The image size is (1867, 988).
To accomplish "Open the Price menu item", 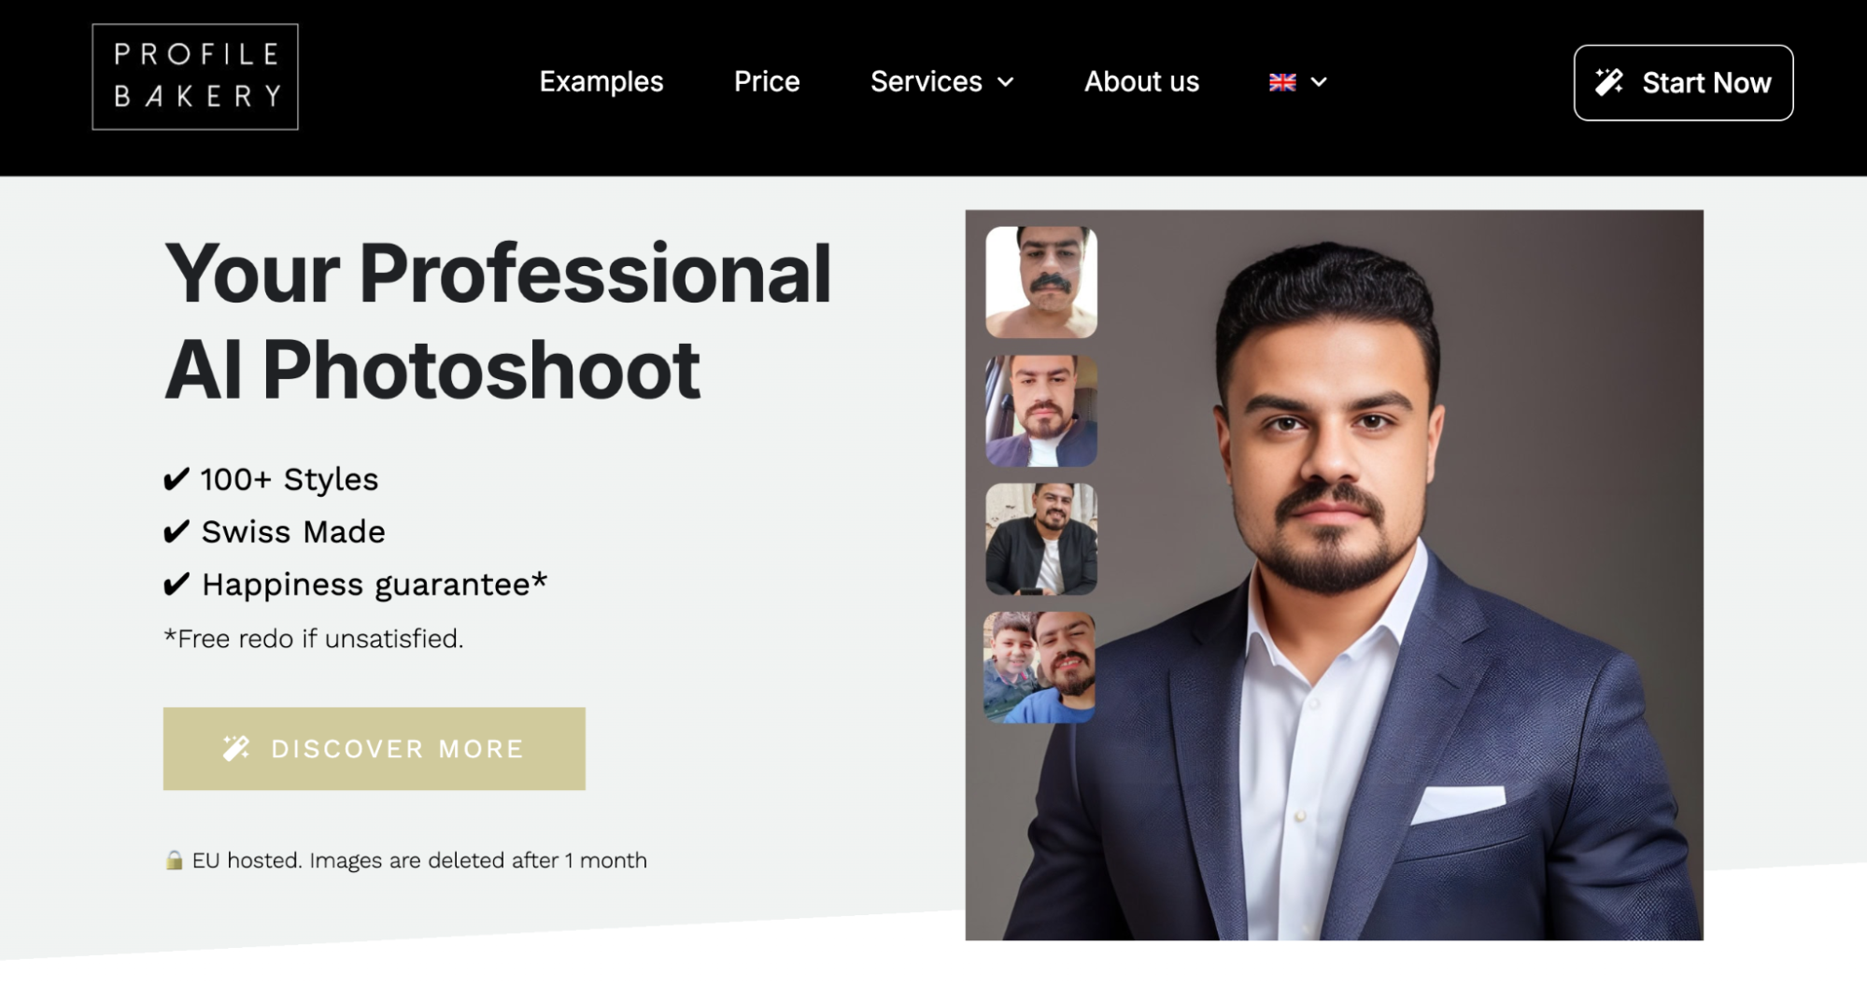I will pyautogui.click(x=767, y=82).
